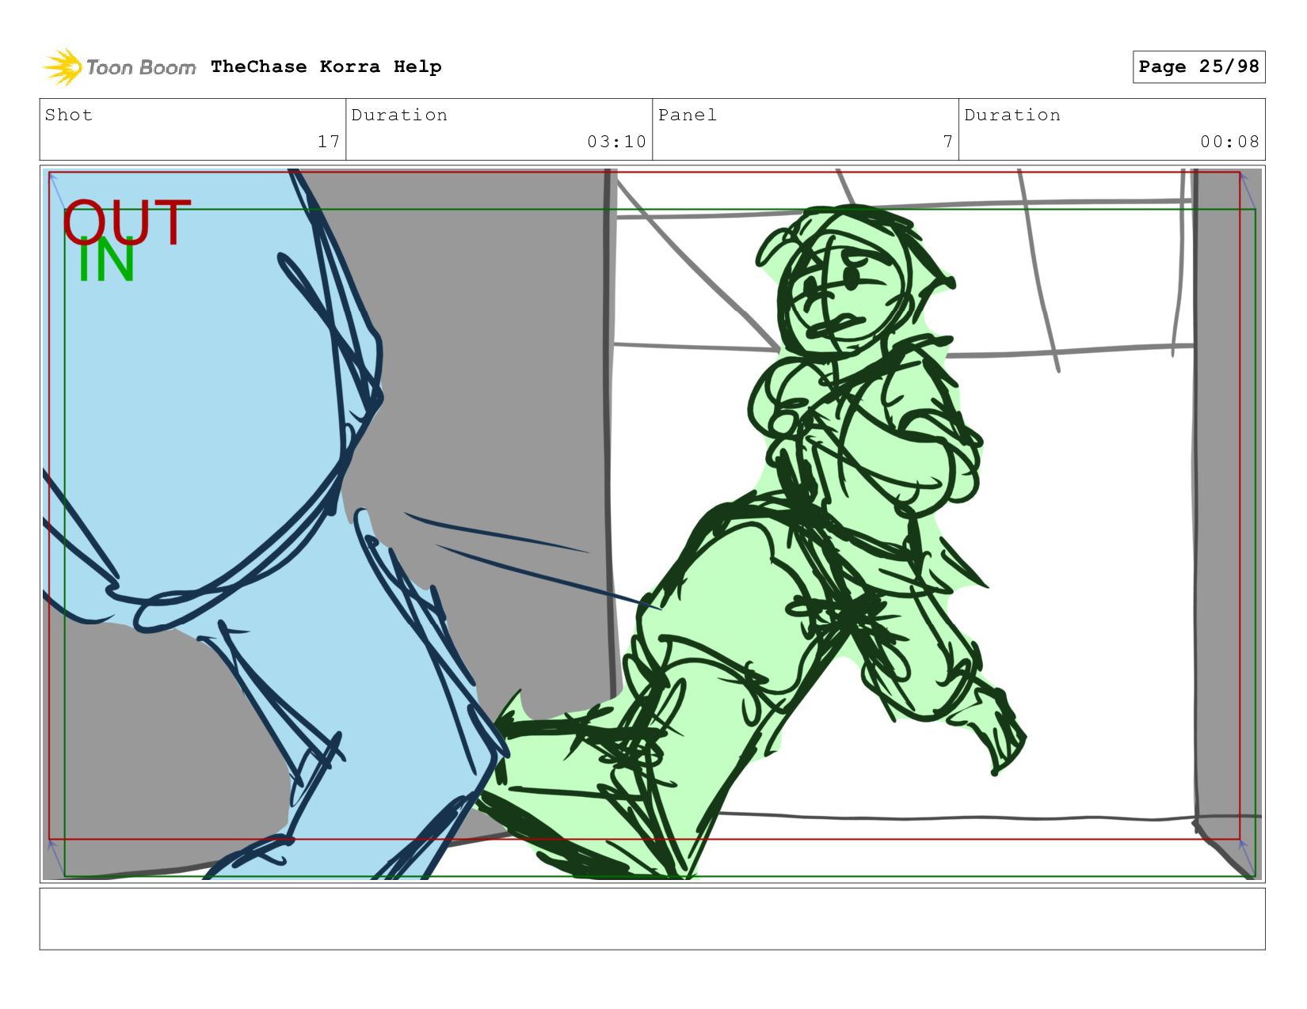Select the shot duration value '03:10'
Viewport: 1307px width, 1009px height.
616,142
